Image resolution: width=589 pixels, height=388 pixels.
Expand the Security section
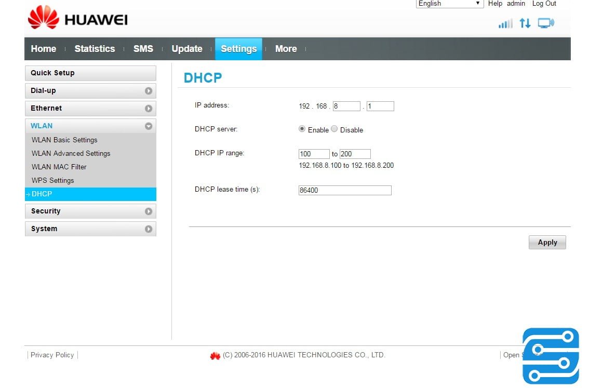tap(150, 211)
